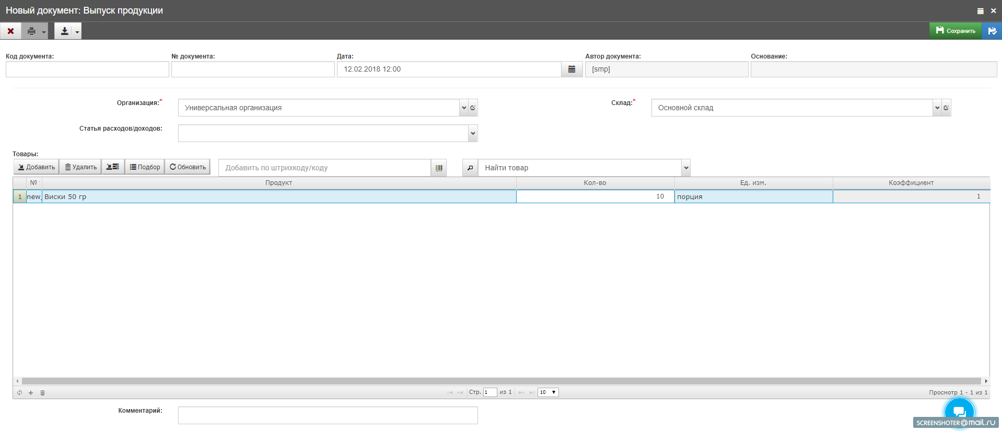Screen dimensions: 1002x431
Task: Click the red X cancel icon in toolbar
Action: (x=10, y=31)
